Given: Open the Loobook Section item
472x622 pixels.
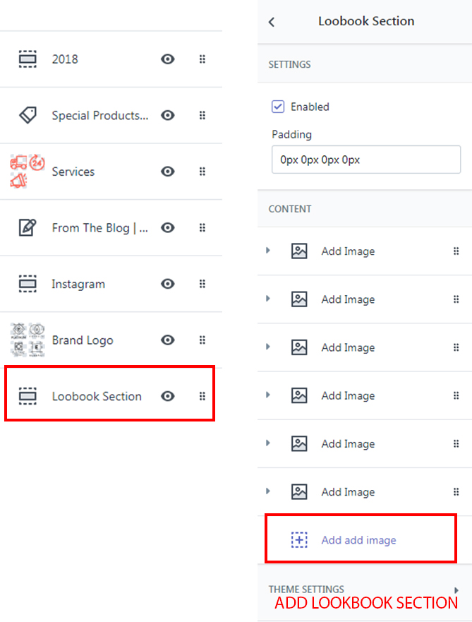Looking at the screenshot, I should (x=97, y=396).
